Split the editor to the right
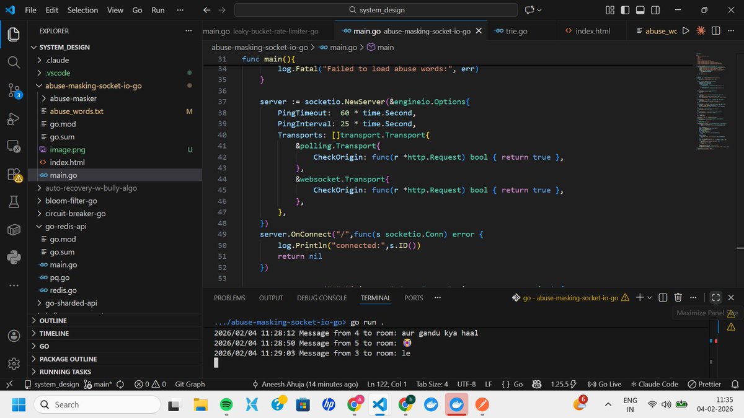 pos(715,30)
